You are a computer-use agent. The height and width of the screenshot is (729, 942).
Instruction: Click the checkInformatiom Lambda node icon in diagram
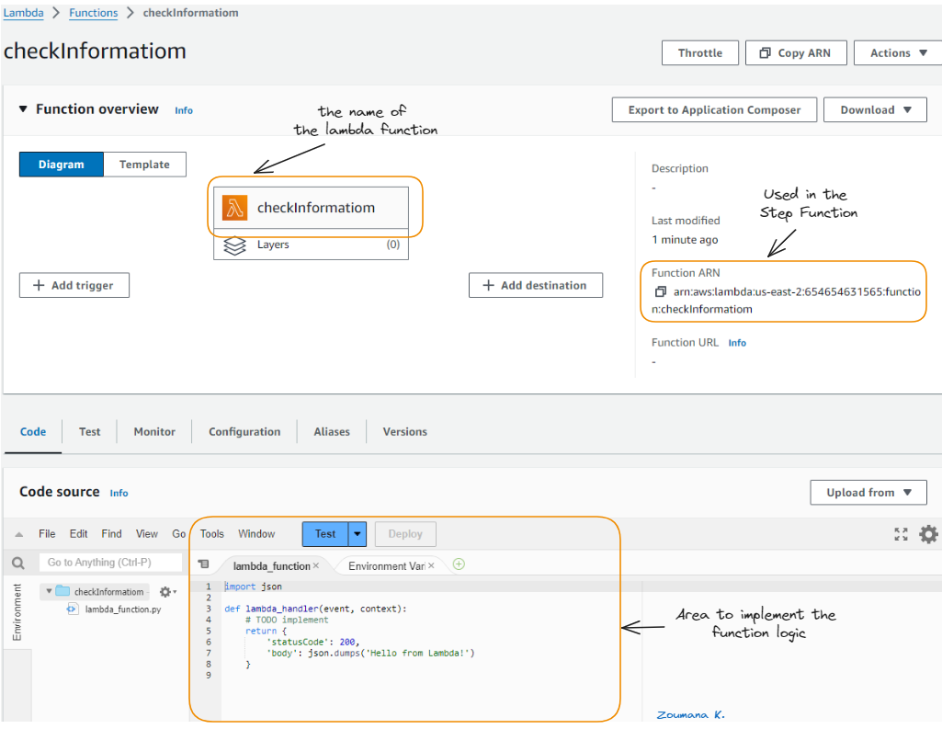pyautogui.click(x=233, y=208)
